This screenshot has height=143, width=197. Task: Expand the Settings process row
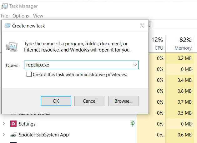4,124
